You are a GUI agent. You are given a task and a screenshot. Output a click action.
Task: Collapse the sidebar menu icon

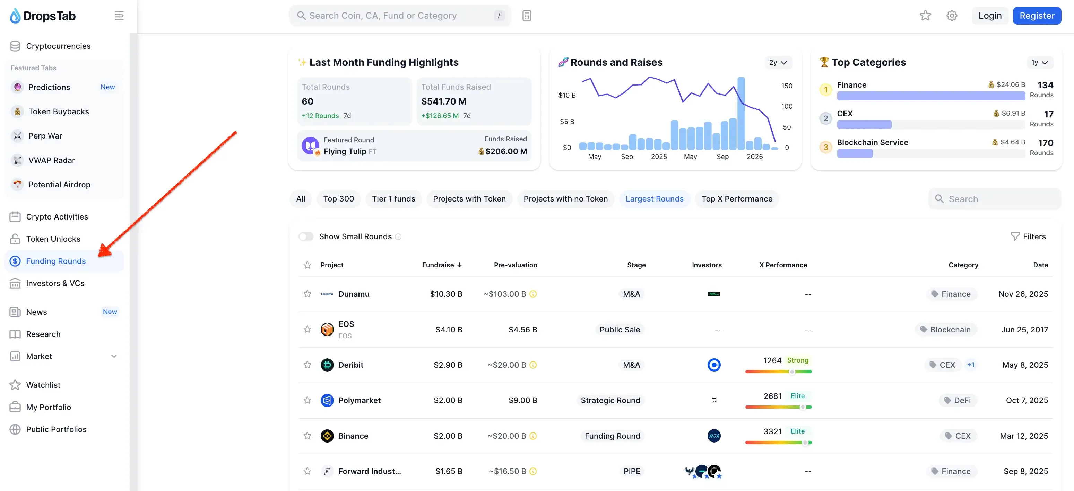click(119, 16)
